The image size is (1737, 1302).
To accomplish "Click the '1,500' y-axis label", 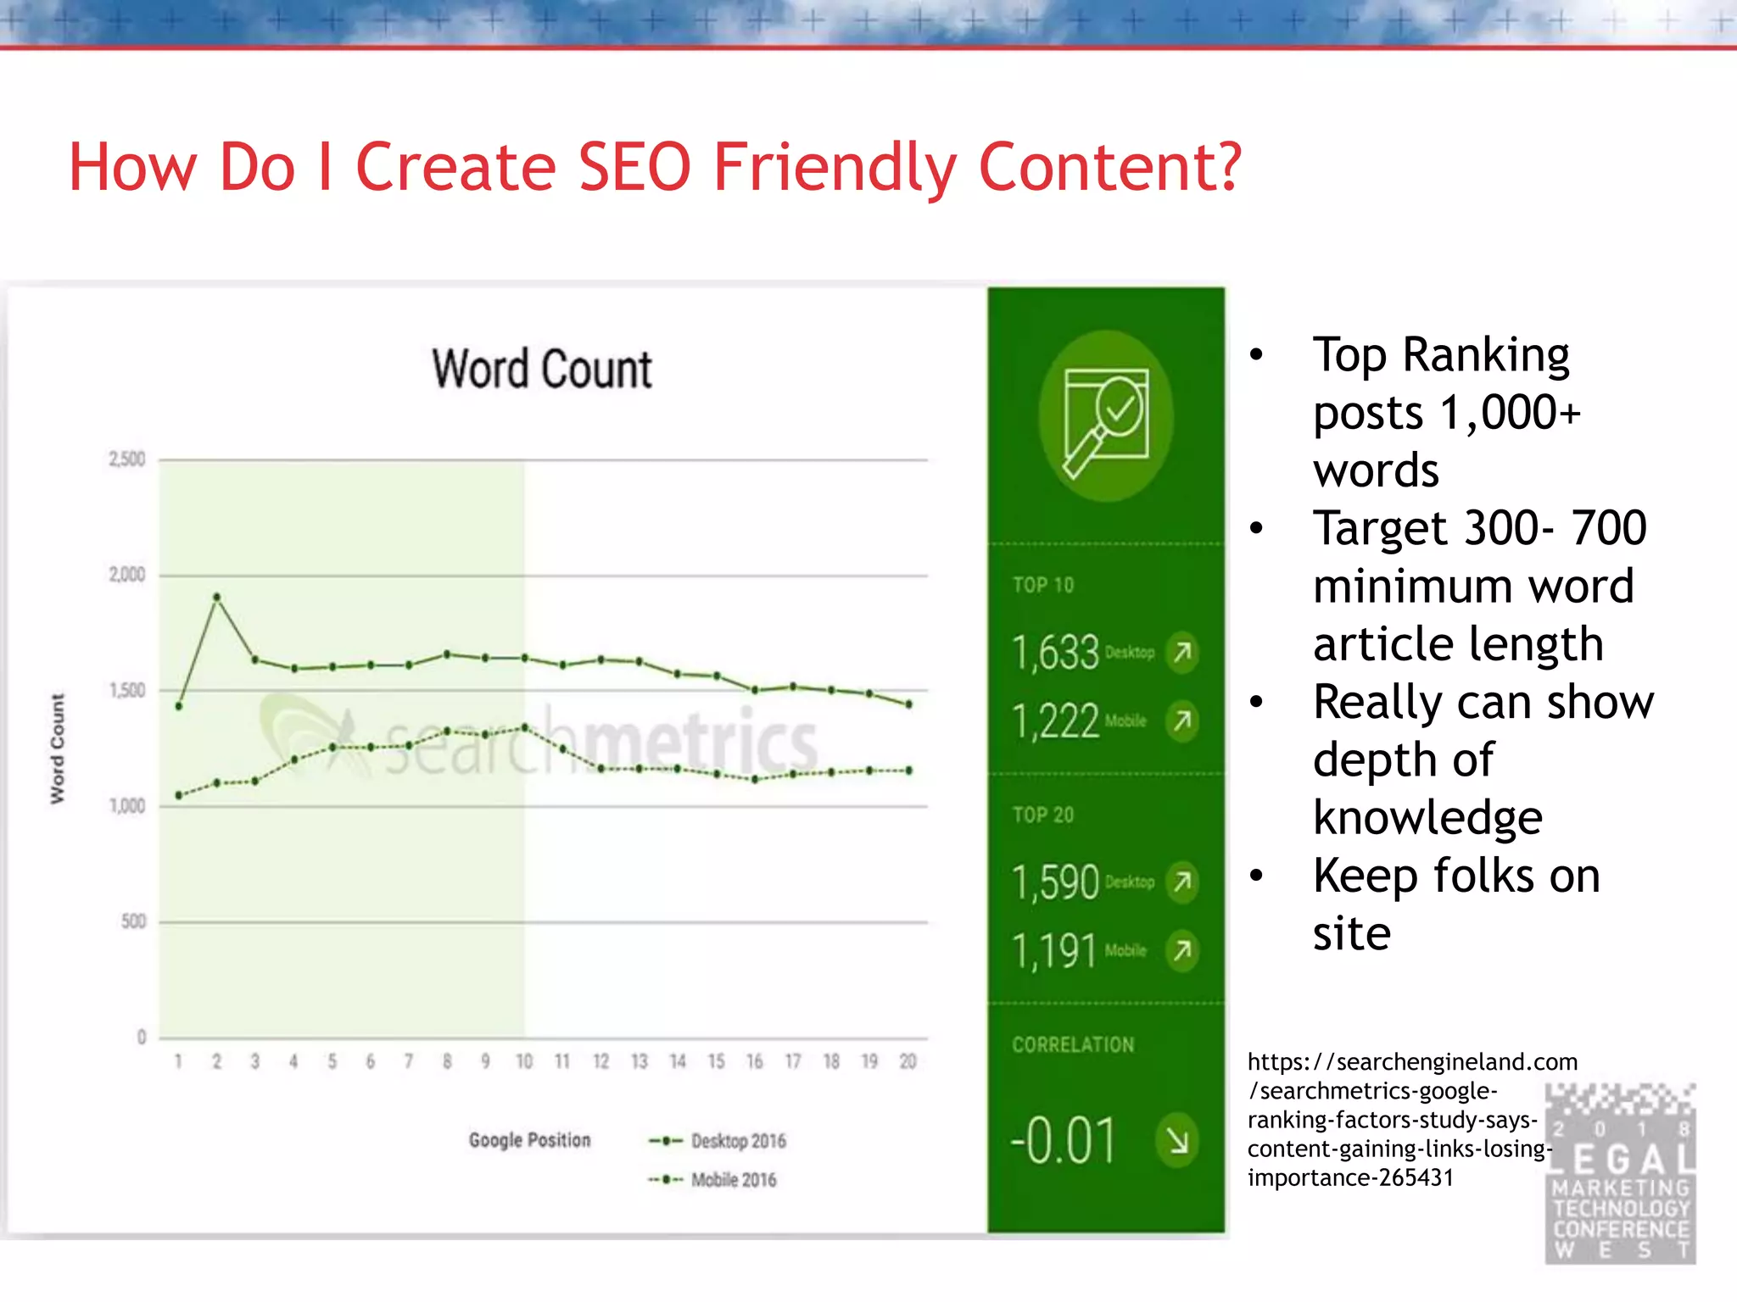I will point(127,691).
